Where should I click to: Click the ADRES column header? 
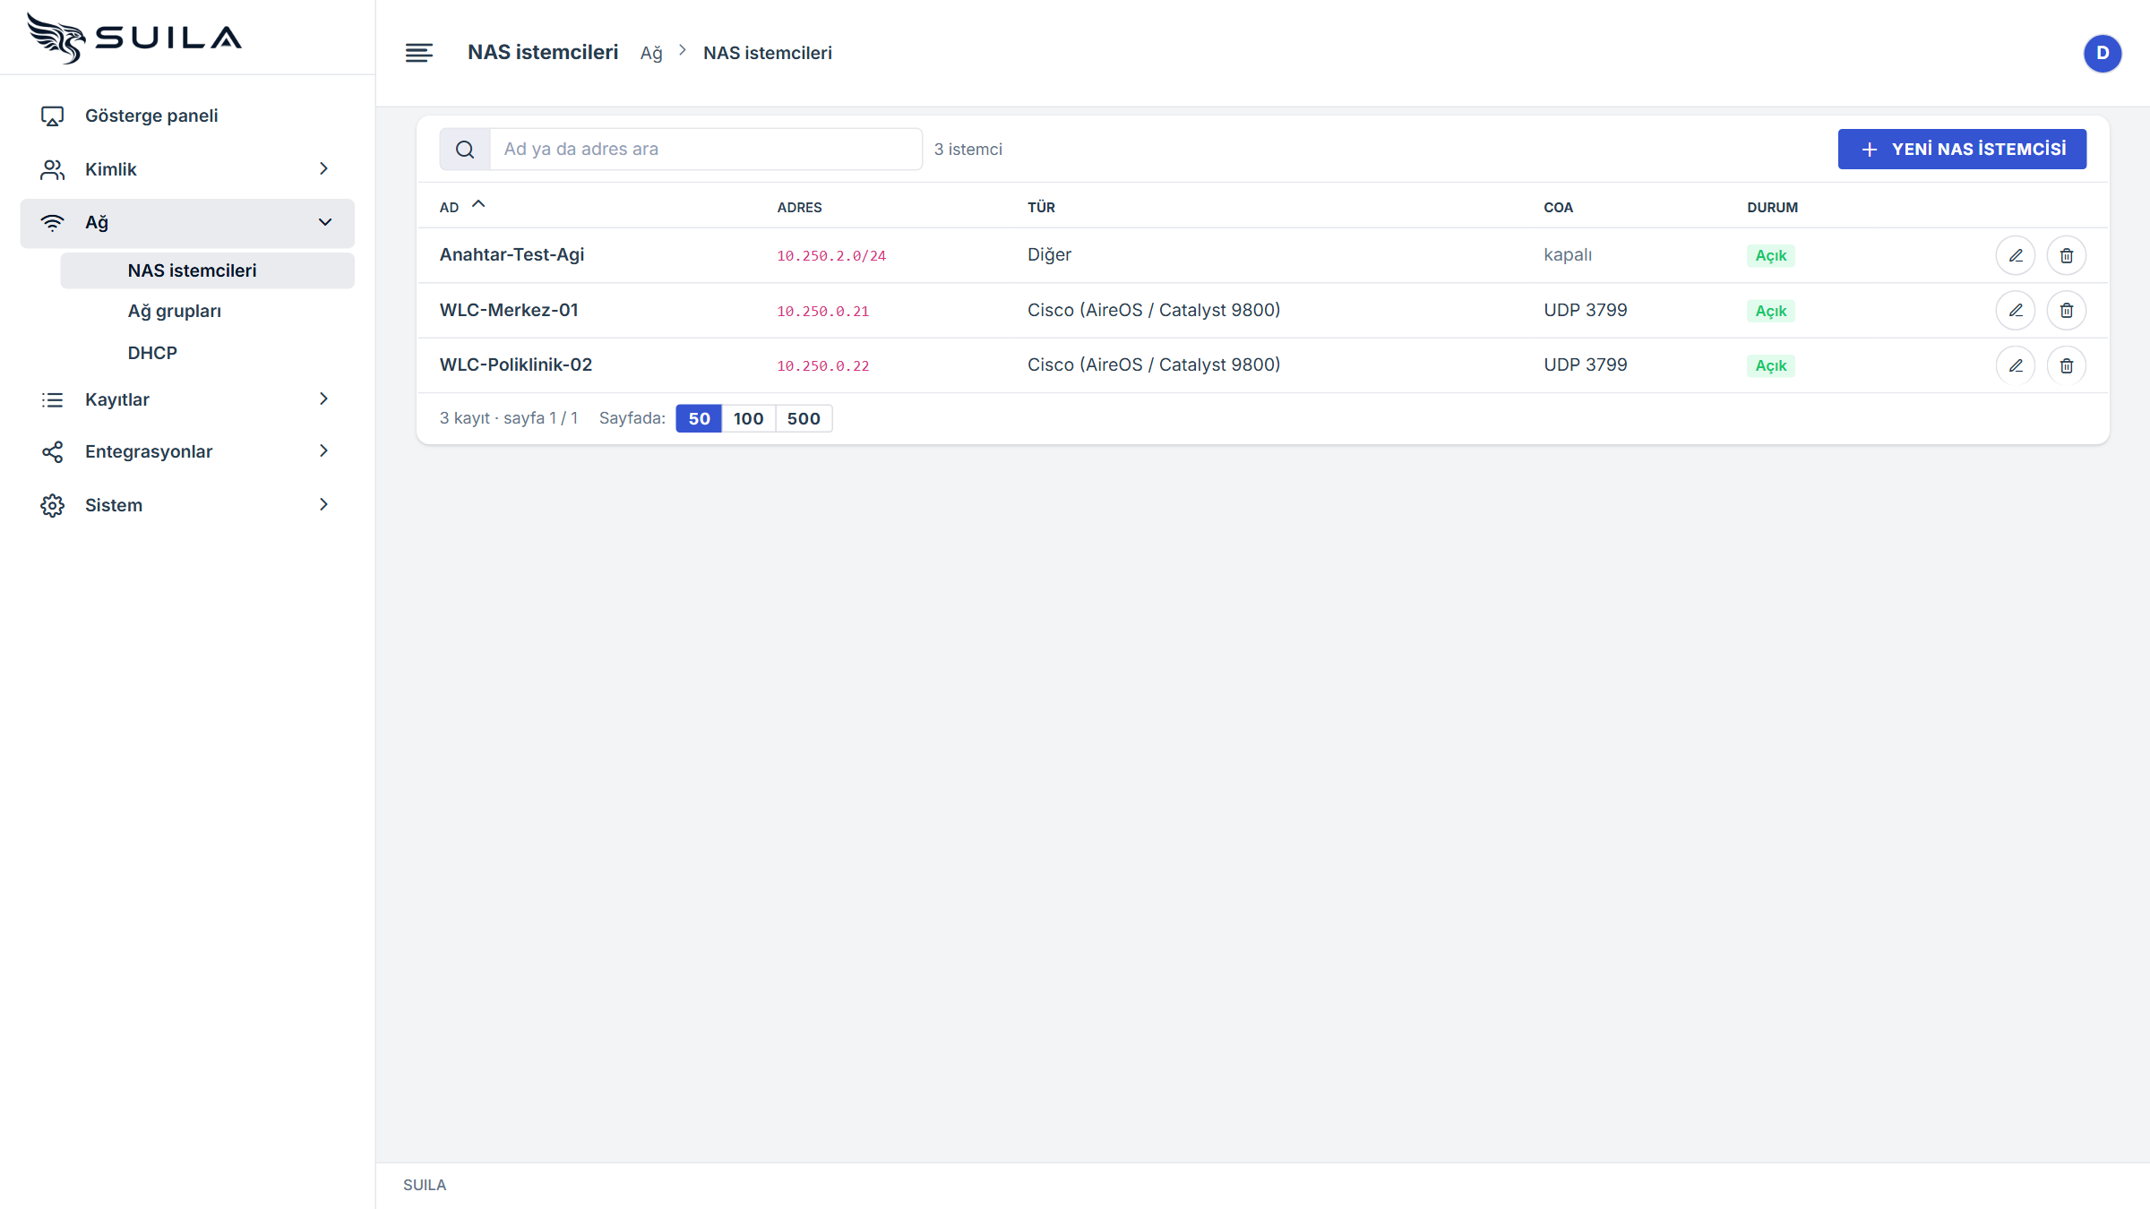coord(799,207)
